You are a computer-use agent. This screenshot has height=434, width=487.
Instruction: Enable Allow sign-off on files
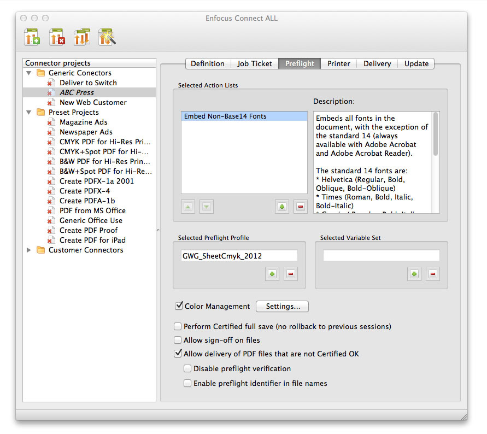click(178, 340)
